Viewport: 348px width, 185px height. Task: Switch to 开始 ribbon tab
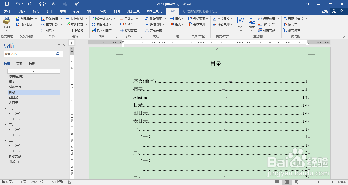22,11
